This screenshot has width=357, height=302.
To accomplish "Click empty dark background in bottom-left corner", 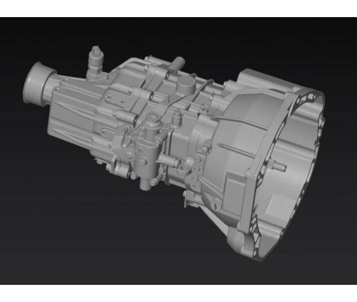I will [x=30, y=262].
